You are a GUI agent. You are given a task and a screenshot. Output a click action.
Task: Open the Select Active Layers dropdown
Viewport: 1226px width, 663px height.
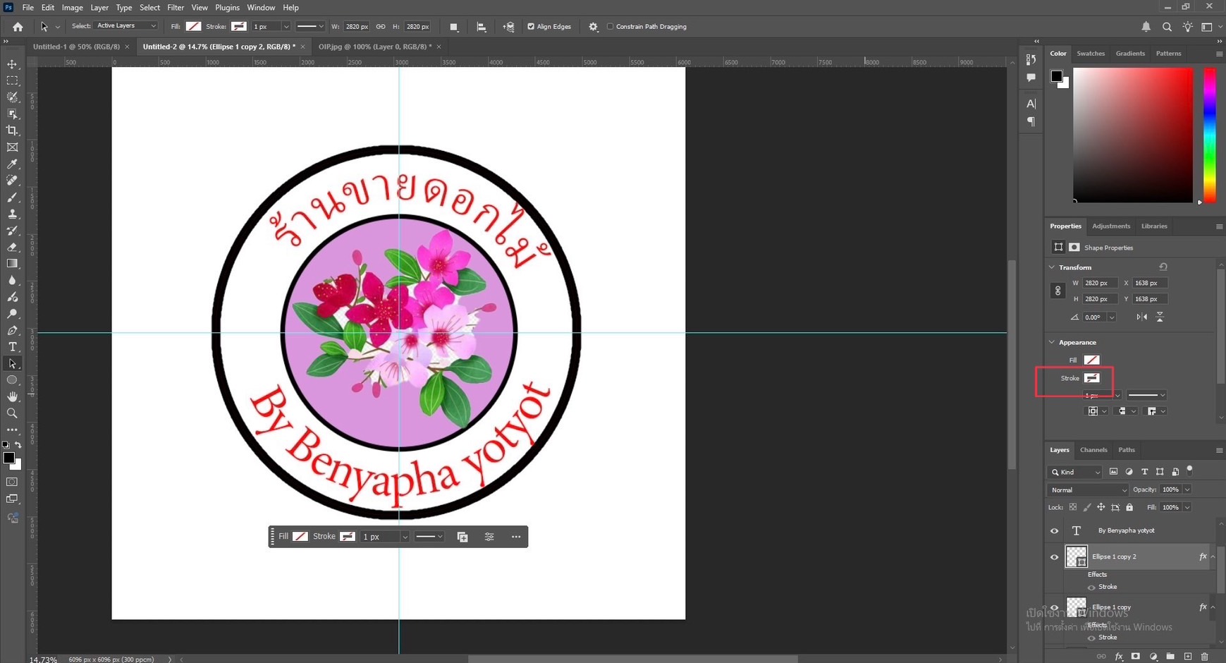click(126, 26)
